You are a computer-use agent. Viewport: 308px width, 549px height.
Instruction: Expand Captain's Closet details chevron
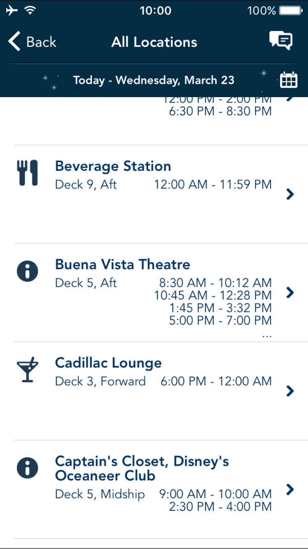290,489
